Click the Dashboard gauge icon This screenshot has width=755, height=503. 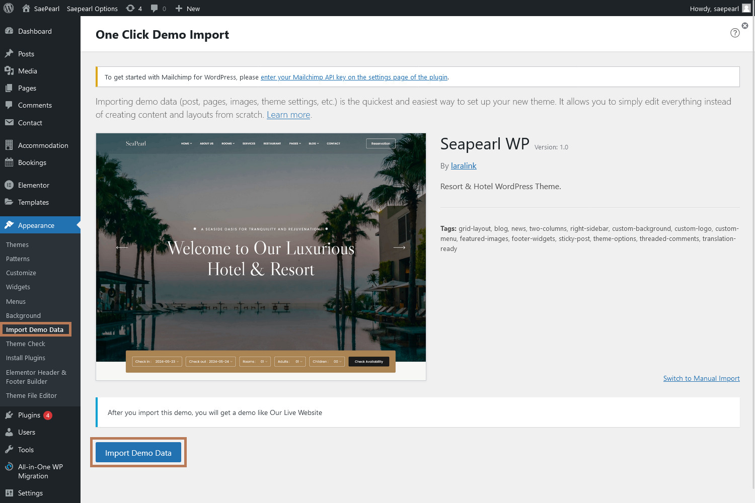click(9, 31)
